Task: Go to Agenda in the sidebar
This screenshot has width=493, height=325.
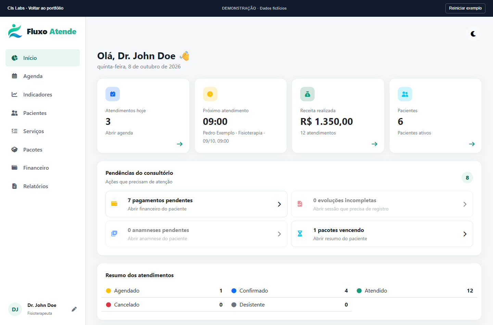Action: pos(42,76)
